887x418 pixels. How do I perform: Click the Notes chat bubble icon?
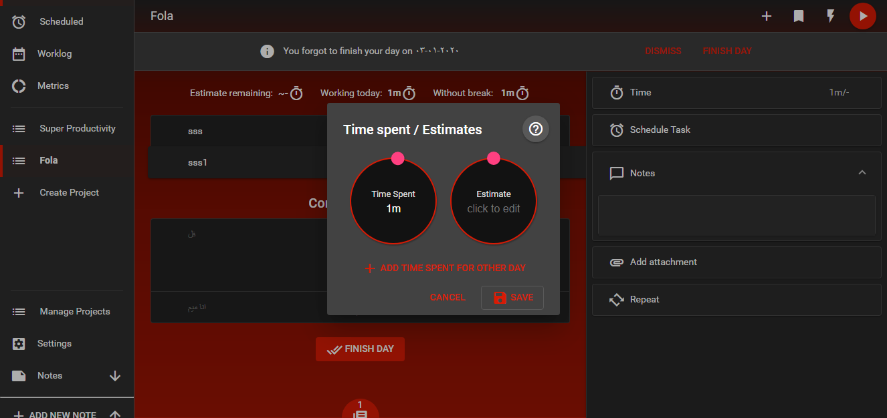click(x=617, y=174)
